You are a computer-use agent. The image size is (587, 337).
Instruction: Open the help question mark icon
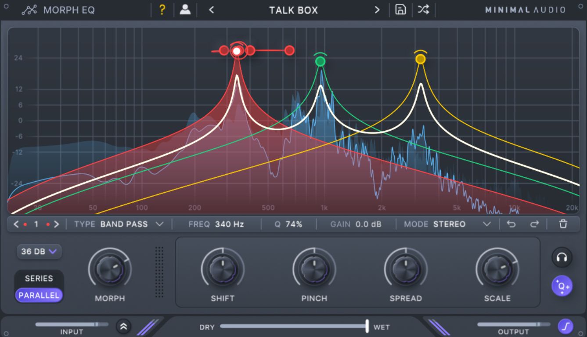coord(162,10)
